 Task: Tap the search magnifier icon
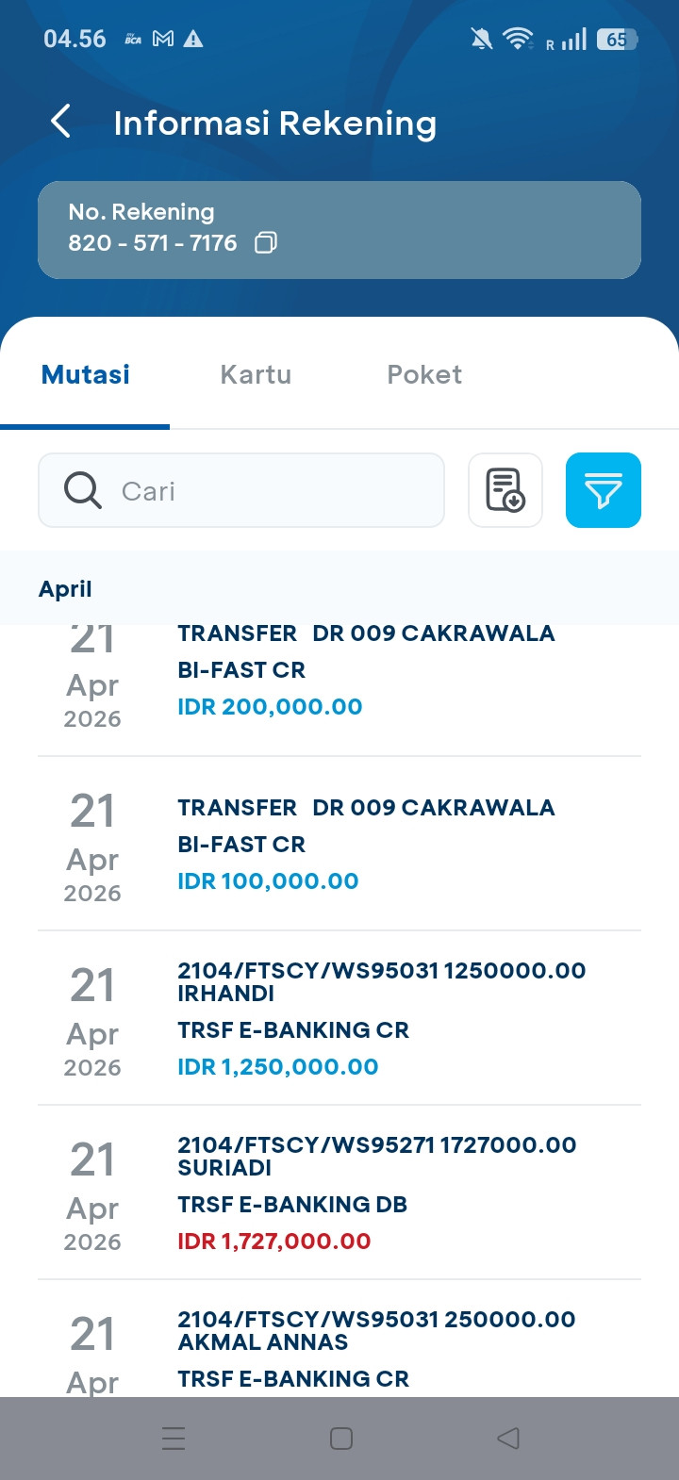(x=83, y=490)
